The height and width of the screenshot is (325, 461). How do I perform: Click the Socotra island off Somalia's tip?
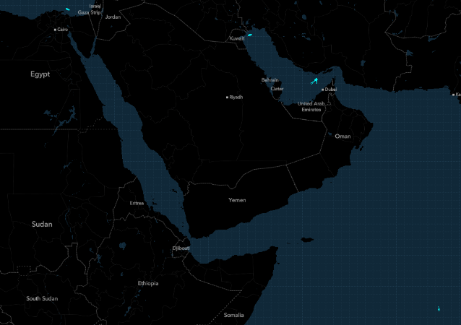click(x=307, y=240)
